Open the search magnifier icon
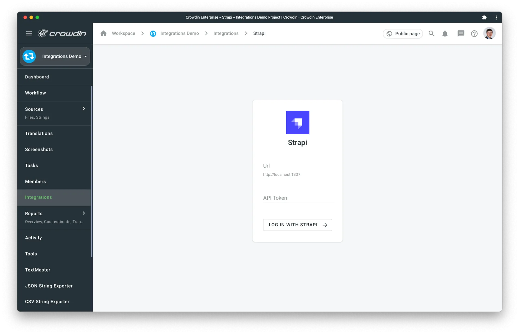This screenshot has width=519, height=334. [x=431, y=34]
